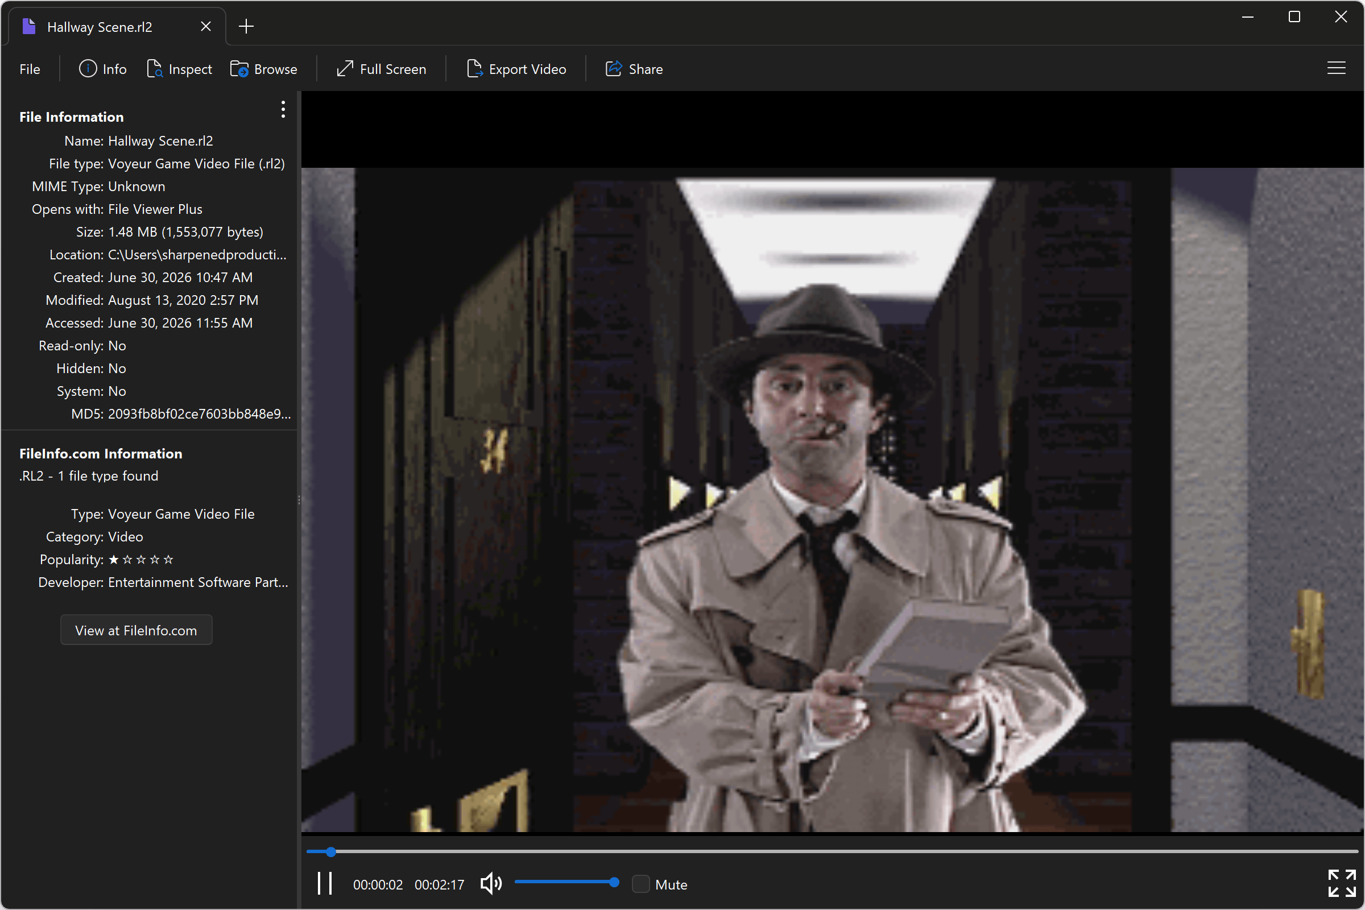Image resolution: width=1365 pixels, height=910 pixels.
Task: Click the Modified August 13, 2020 date
Action: point(183,300)
